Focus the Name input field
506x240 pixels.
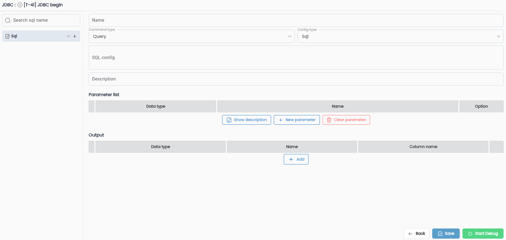[296, 20]
